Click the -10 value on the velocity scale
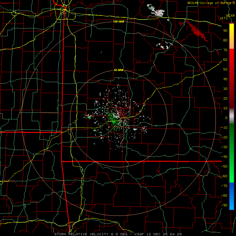The height and width of the screenshot is (236, 236). coord(224,128)
